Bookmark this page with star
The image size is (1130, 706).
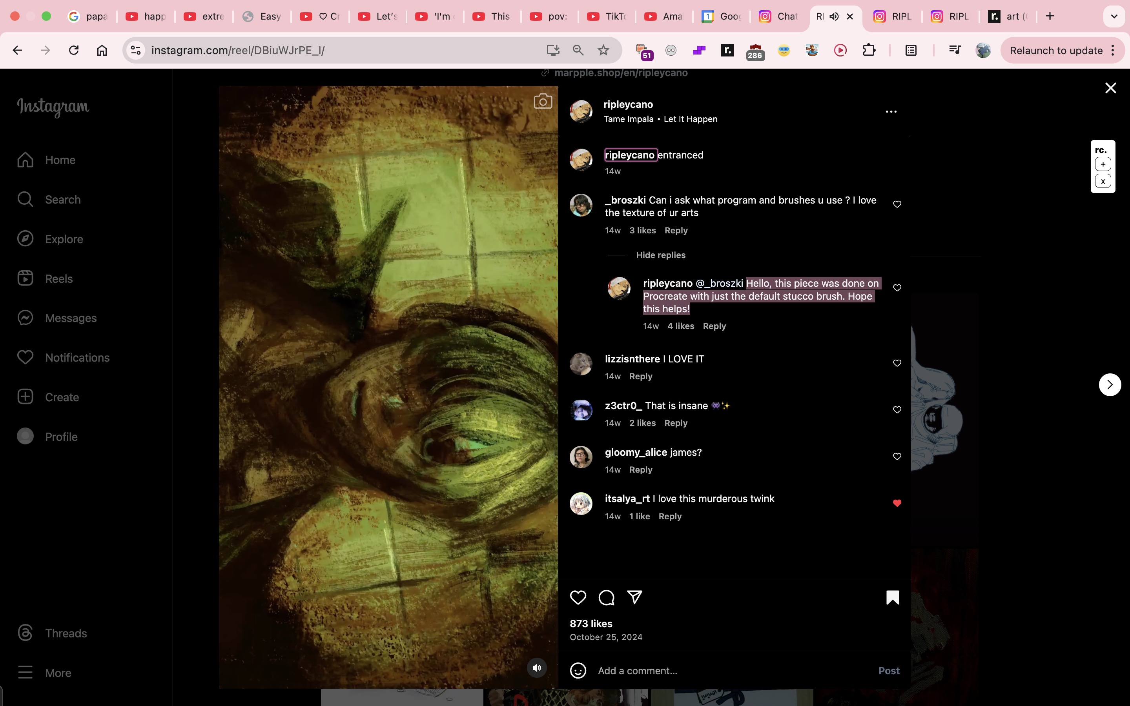point(603,50)
